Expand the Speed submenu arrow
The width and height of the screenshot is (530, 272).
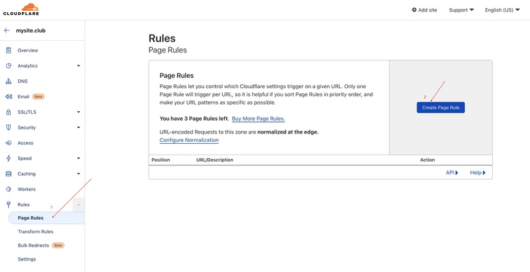78,158
